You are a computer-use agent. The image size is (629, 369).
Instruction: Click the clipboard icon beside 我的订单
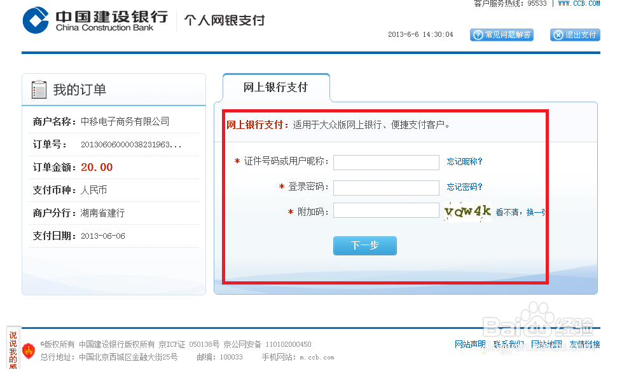pyautogui.click(x=39, y=89)
